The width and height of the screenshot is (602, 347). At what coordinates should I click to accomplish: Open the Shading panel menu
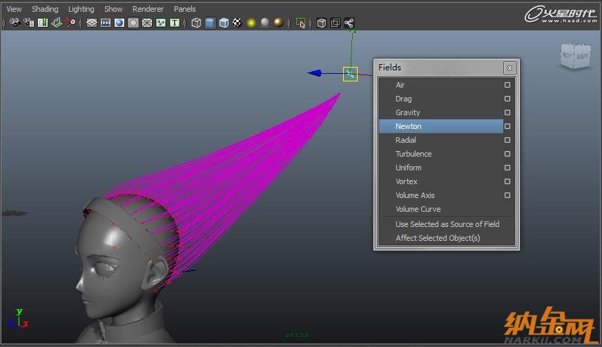pos(45,9)
